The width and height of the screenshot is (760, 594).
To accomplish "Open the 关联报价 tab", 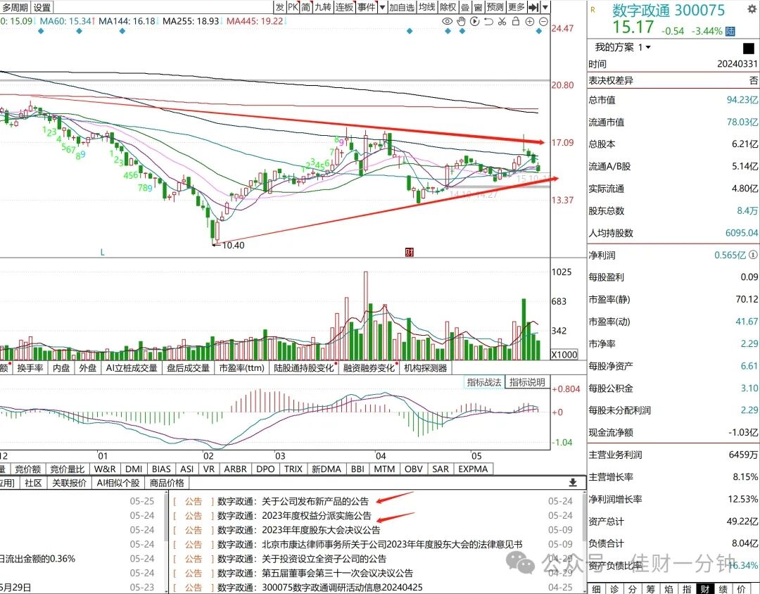I will (69, 483).
